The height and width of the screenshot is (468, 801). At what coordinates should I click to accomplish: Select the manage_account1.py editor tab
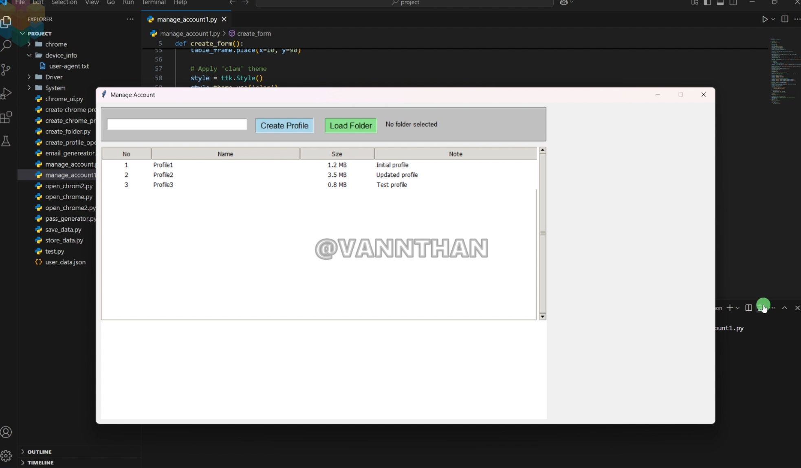[187, 20]
